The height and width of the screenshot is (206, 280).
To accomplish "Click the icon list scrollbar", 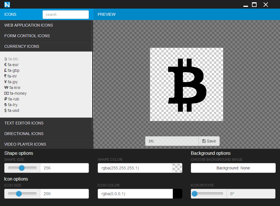I will coord(93,75).
